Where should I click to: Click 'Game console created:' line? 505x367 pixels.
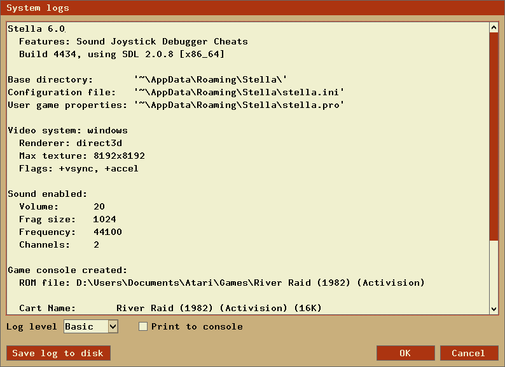(67, 270)
